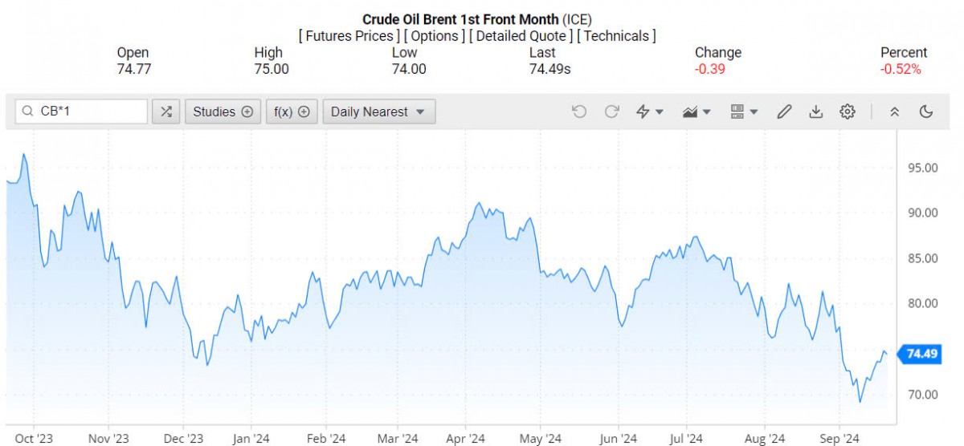Viewport: 964px width, 446px height.
Task: Toggle dark mode moon icon
Action: pos(926,111)
